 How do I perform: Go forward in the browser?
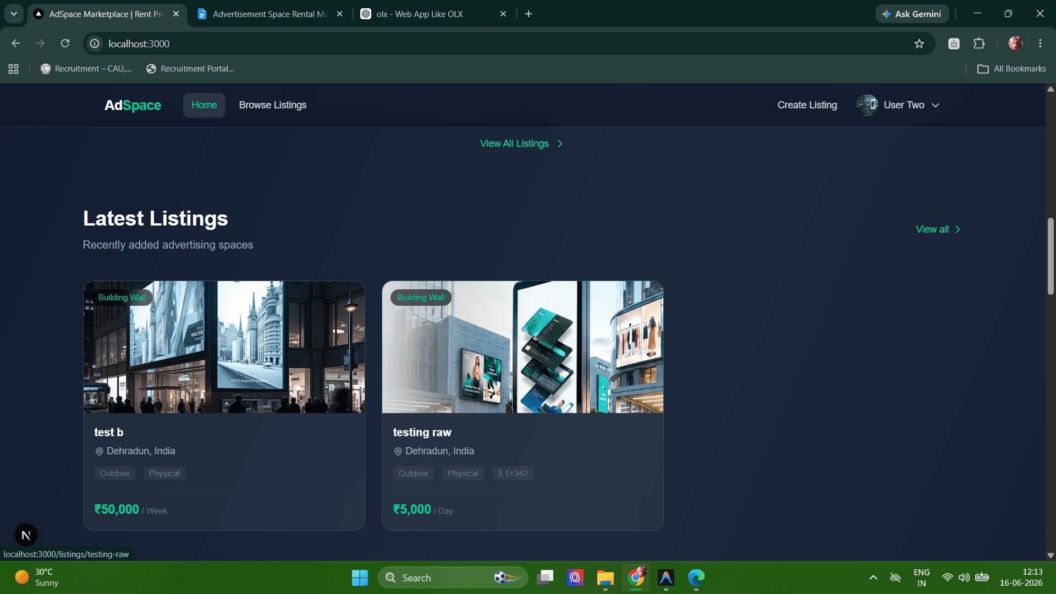40,43
